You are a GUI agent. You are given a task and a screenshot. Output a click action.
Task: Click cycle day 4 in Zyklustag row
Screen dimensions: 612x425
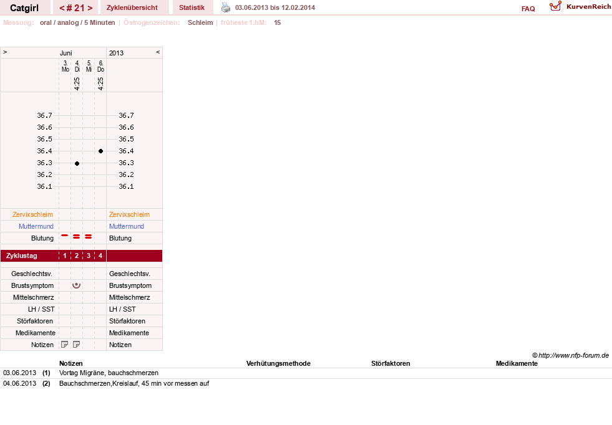point(100,255)
